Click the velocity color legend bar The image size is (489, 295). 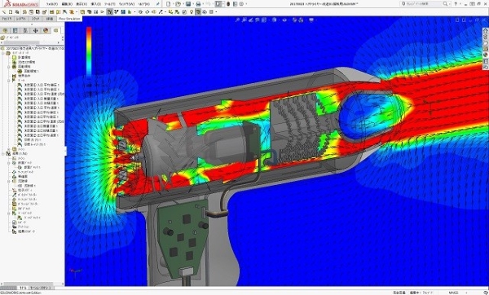pyautogui.click(x=89, y=51)
